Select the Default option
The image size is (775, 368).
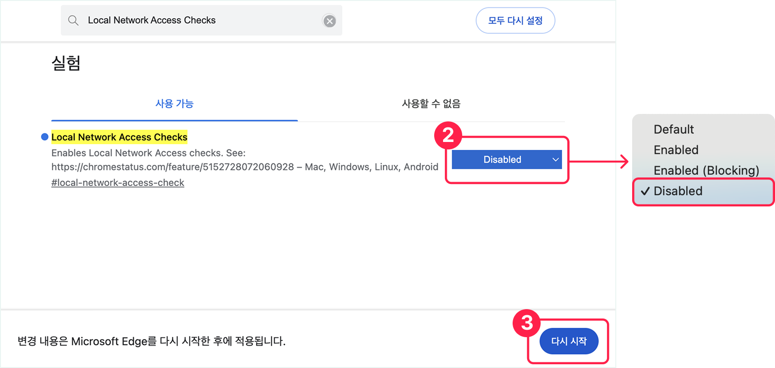[674, 129]
